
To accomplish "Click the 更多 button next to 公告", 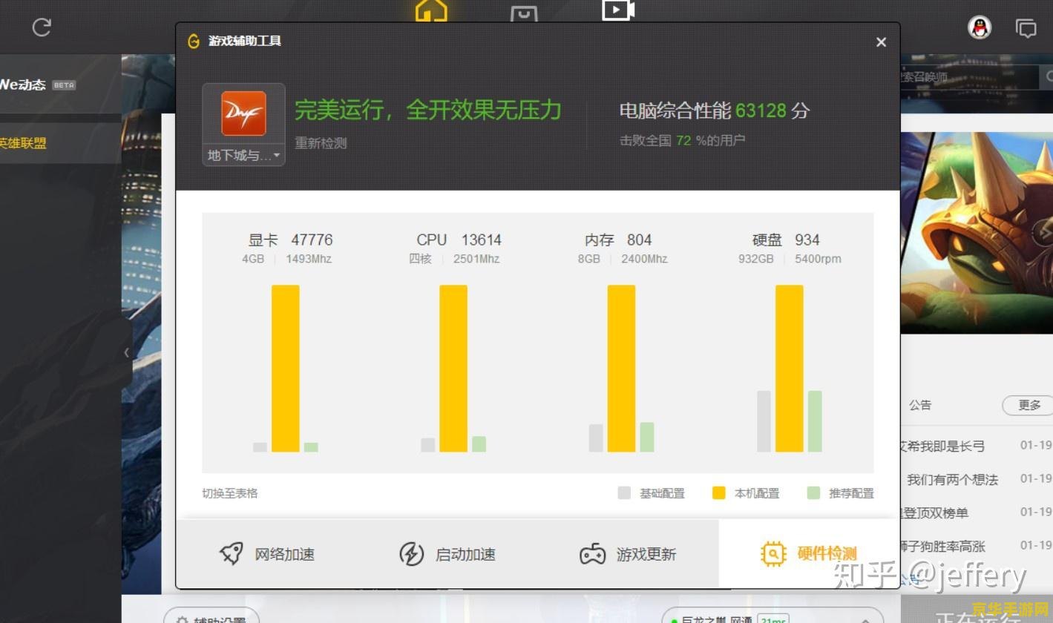I will tap(1029, 405).
